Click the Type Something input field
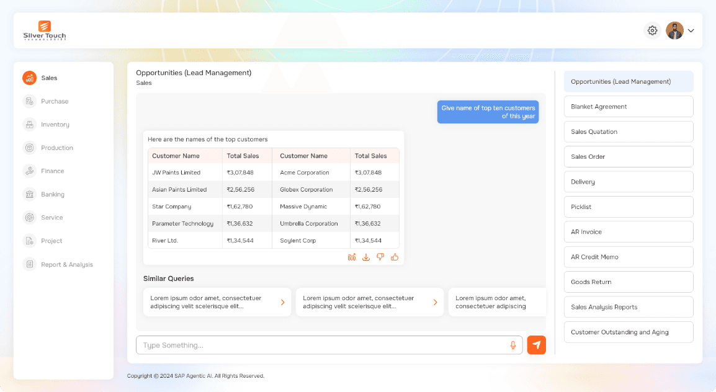Screen dimensions: 716x392 [329, 345]
